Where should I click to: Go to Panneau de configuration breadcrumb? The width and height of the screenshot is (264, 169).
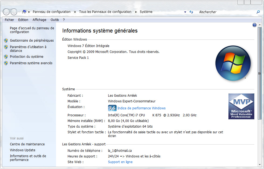pyautogui.click(x=51, y=12)
